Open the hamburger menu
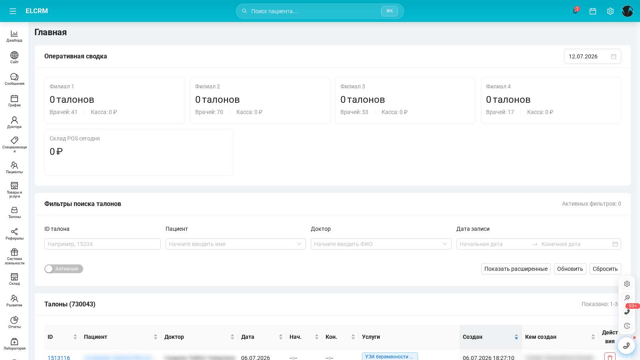 click(x=13, y=11)
